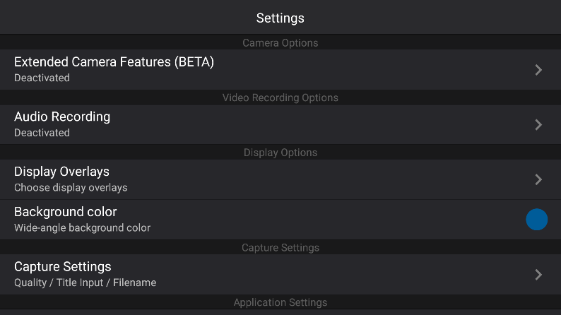
Task: Select the 'Wide-angle background color' description
Action: [x=82, y=228]
